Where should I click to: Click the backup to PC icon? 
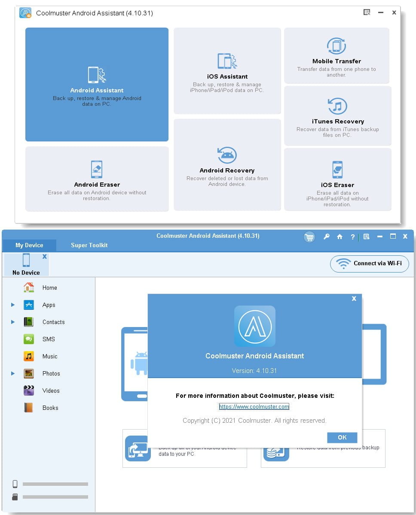[138, 448]
